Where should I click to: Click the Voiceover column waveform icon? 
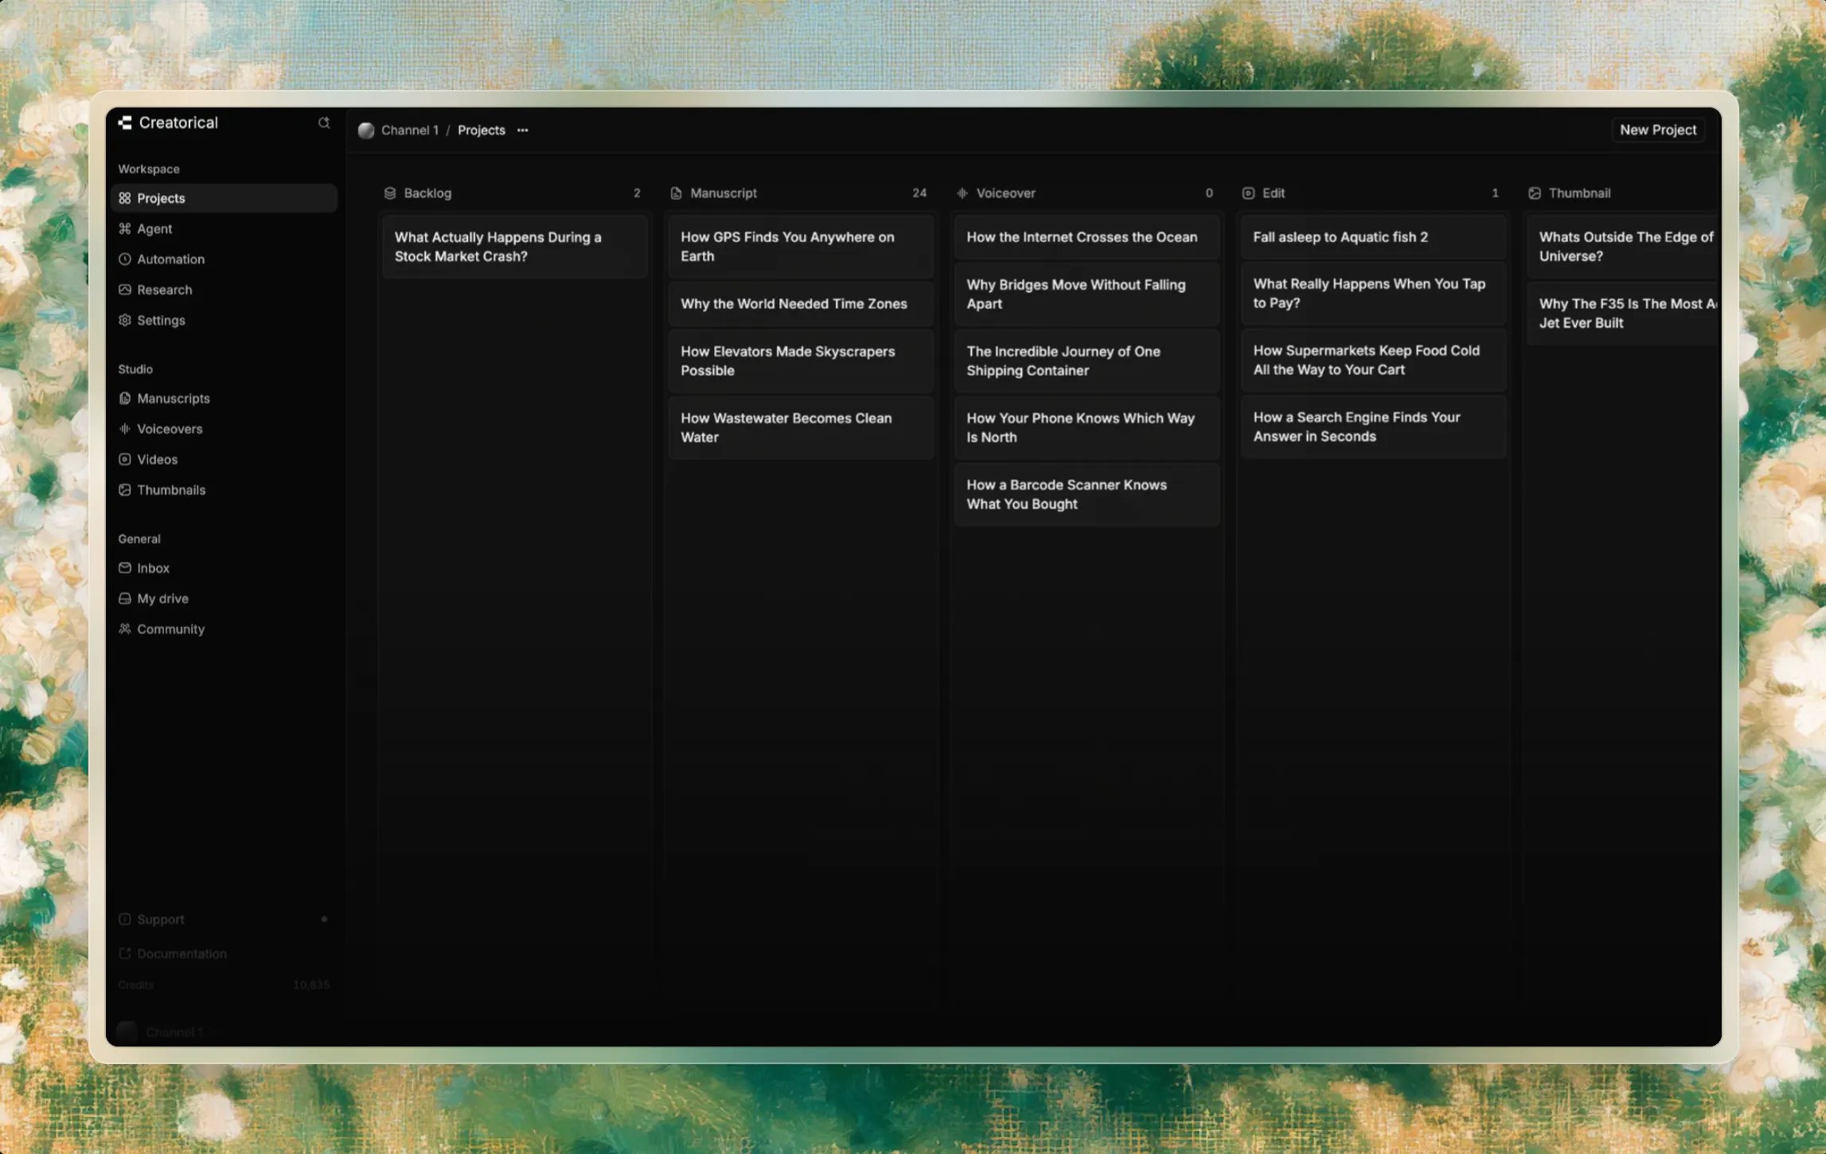coord(962,193)
